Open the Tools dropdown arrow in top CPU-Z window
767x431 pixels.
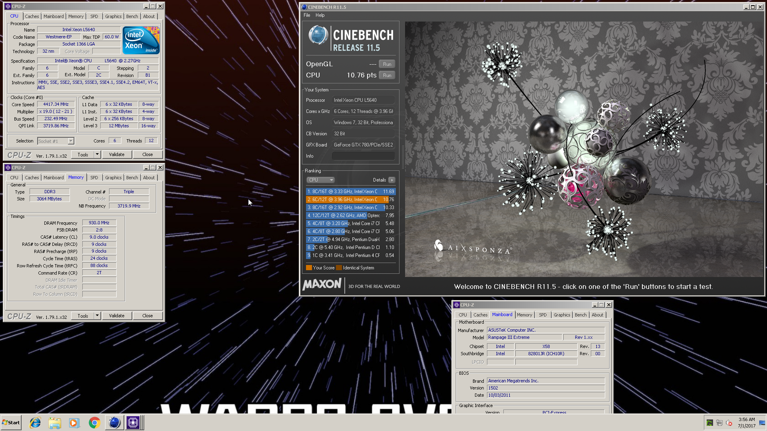point(97,154)
